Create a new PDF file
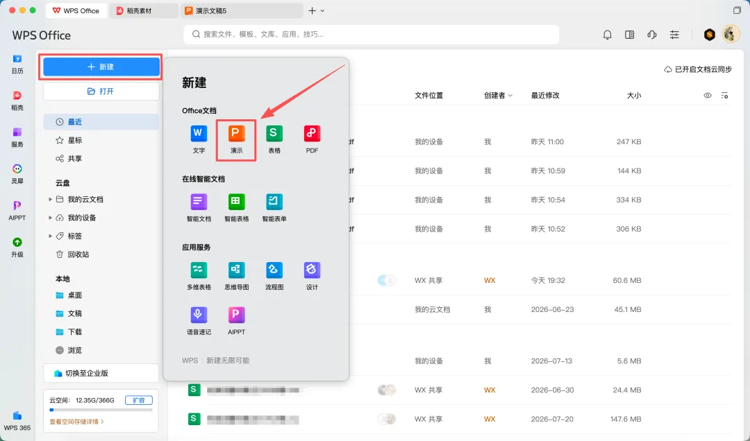Viewport: 750px width, 441px height. (312, 139)
